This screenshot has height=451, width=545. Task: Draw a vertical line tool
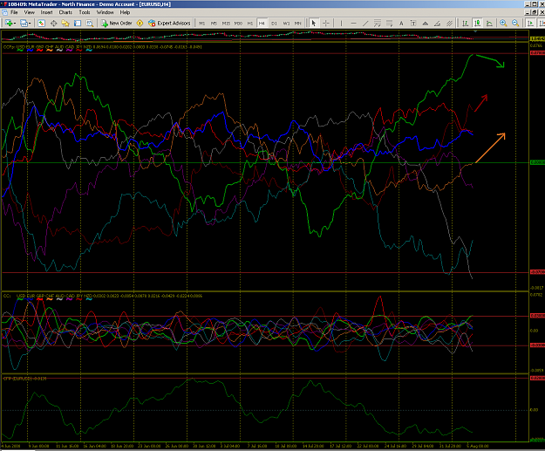pyautogui.click(x=341, y=23)
